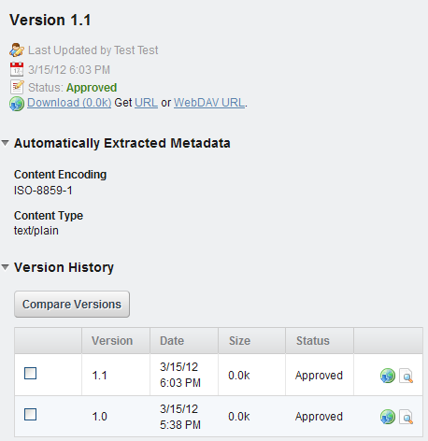Click the Compare Versions button
Image resolution: width=428 pixels, height=441 pixels.
(x=72, y=305)
